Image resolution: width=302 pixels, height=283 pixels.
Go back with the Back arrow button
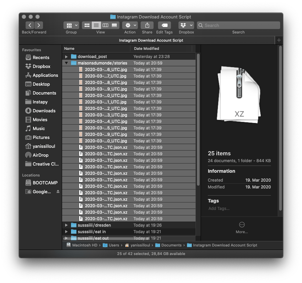point(30,25)
